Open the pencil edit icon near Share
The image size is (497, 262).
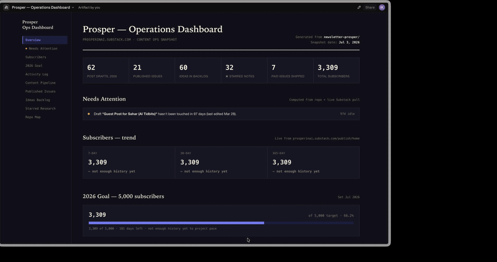[359, 7]
